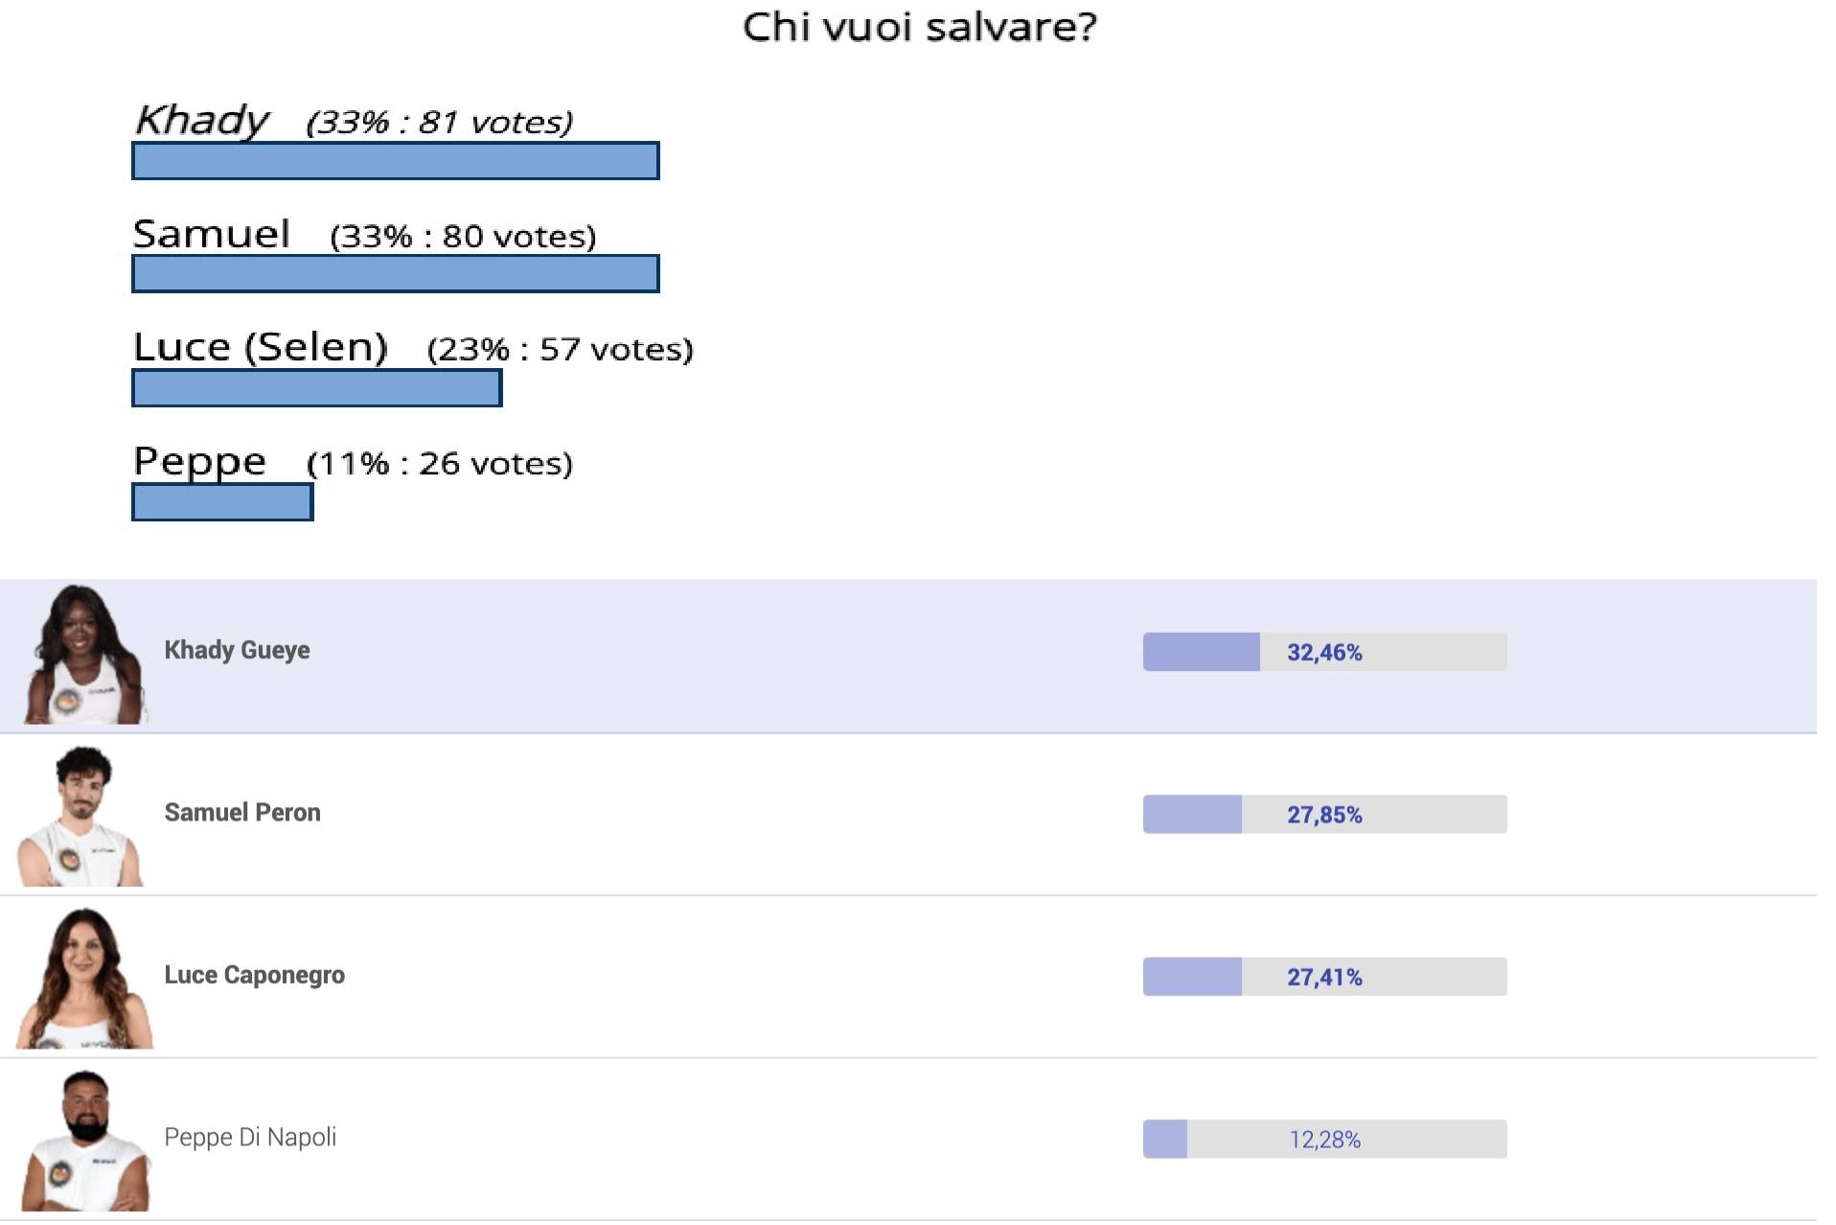Click the 'Chi vuoi salvare?' heading

[x=920, y=27]
